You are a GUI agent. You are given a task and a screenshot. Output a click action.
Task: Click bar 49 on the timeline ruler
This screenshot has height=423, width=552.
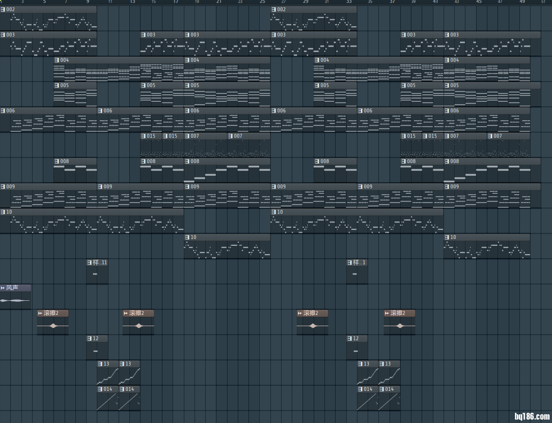522,2
